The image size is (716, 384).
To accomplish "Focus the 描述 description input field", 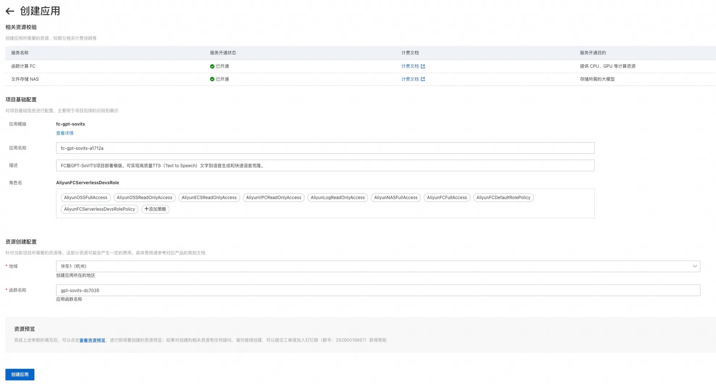I will point(325,165).
